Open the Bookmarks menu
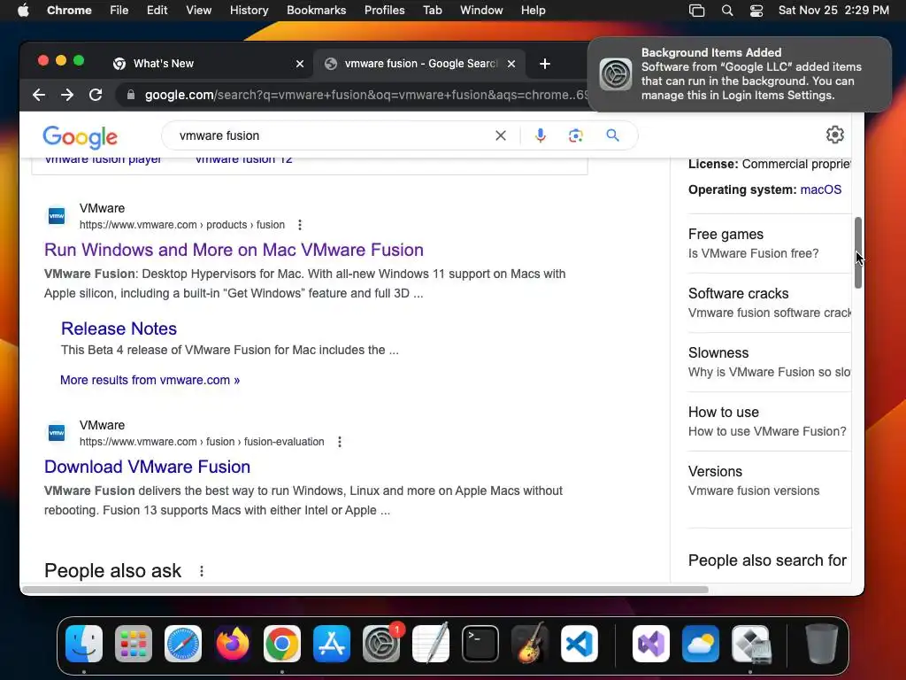Viewport: 906px width, 680px height. point(316,11)
